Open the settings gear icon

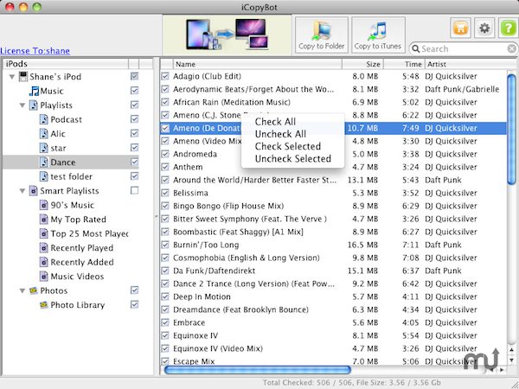[484, 29]
